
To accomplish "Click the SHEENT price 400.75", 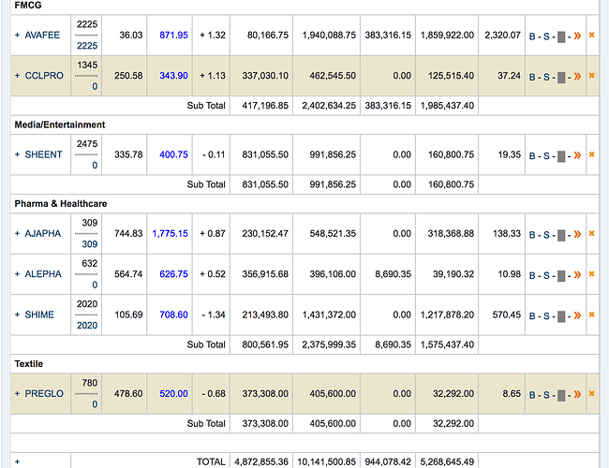I will point(173,154).
